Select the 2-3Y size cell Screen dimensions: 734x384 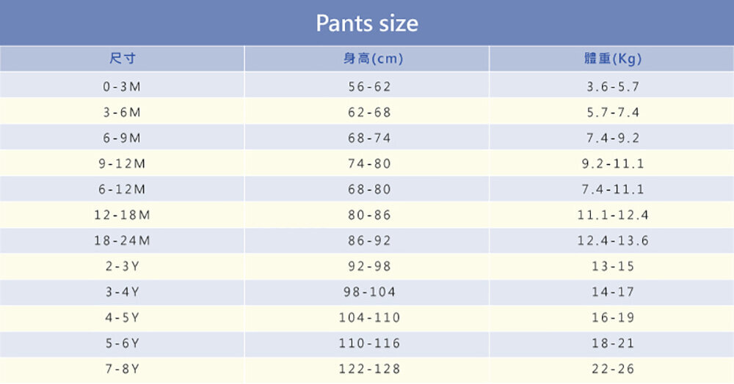click(x=122, y=266)
